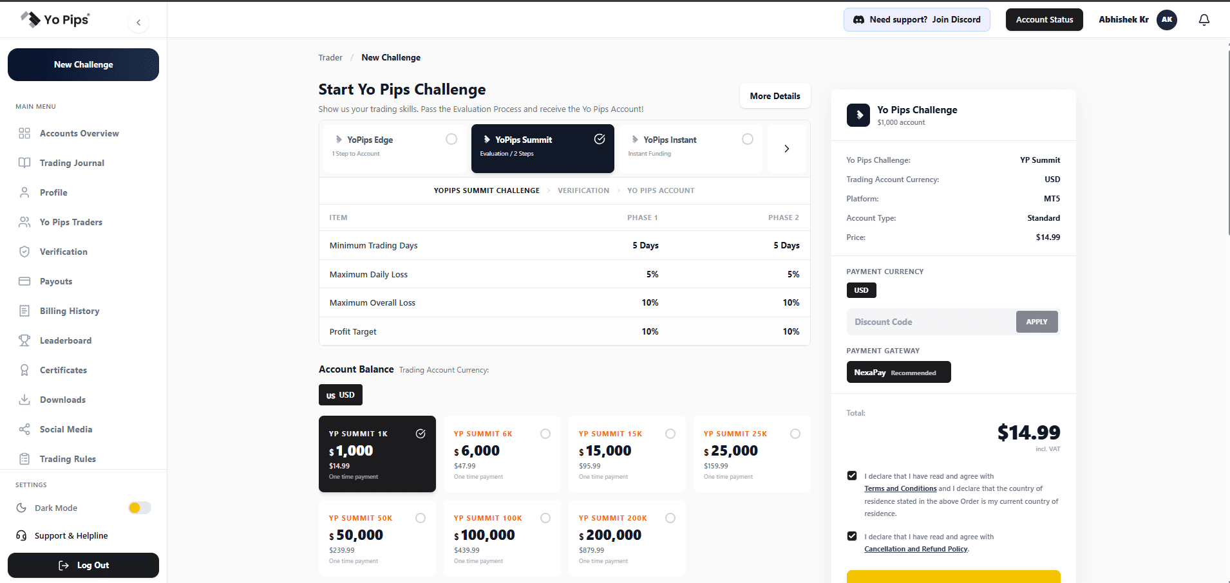Switch to the Verification step tab
The image size is (1230, 583).
click(583, 190)
